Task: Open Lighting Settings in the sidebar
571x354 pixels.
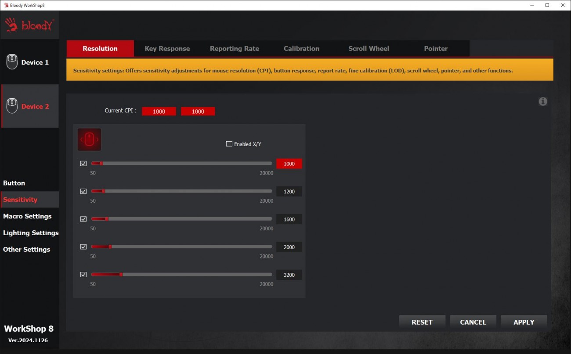Action: 31,233
